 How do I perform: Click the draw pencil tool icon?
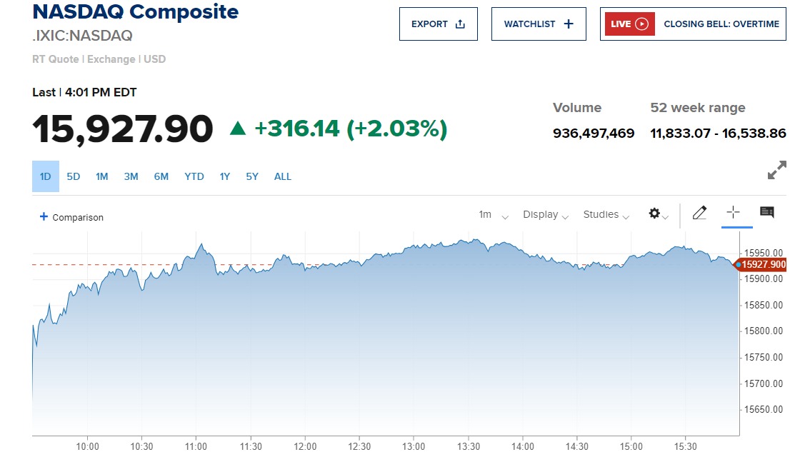tap(699, 213)
